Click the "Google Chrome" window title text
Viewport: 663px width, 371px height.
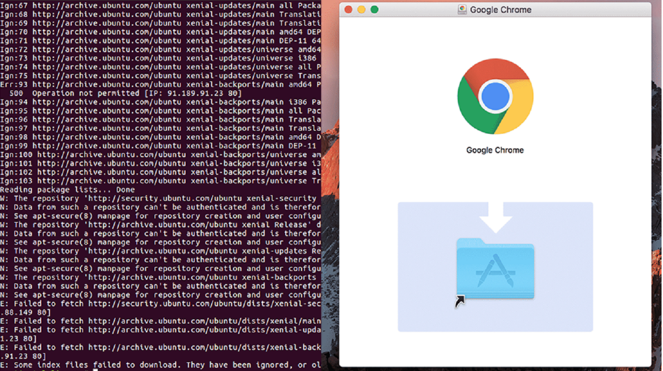tap(501, 10)
